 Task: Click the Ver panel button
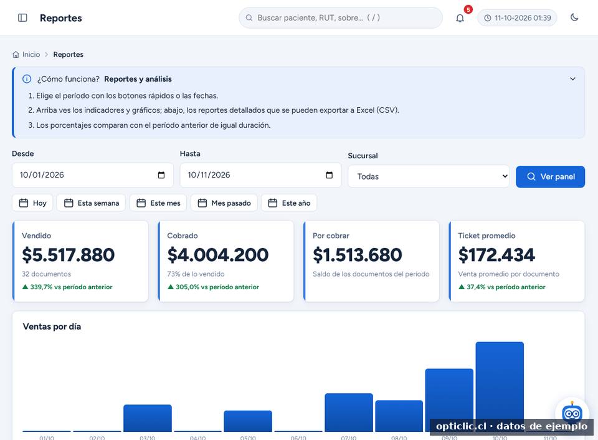coord(550,177)
